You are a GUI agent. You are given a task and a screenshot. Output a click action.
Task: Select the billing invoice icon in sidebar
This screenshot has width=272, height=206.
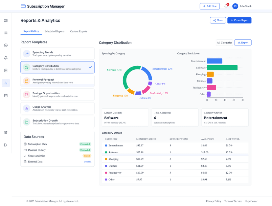point(6,70)
